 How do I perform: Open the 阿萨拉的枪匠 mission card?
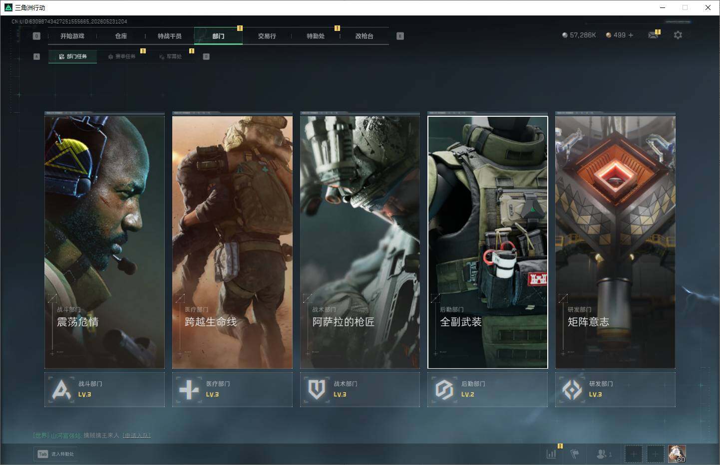click(x=360, y=242)
